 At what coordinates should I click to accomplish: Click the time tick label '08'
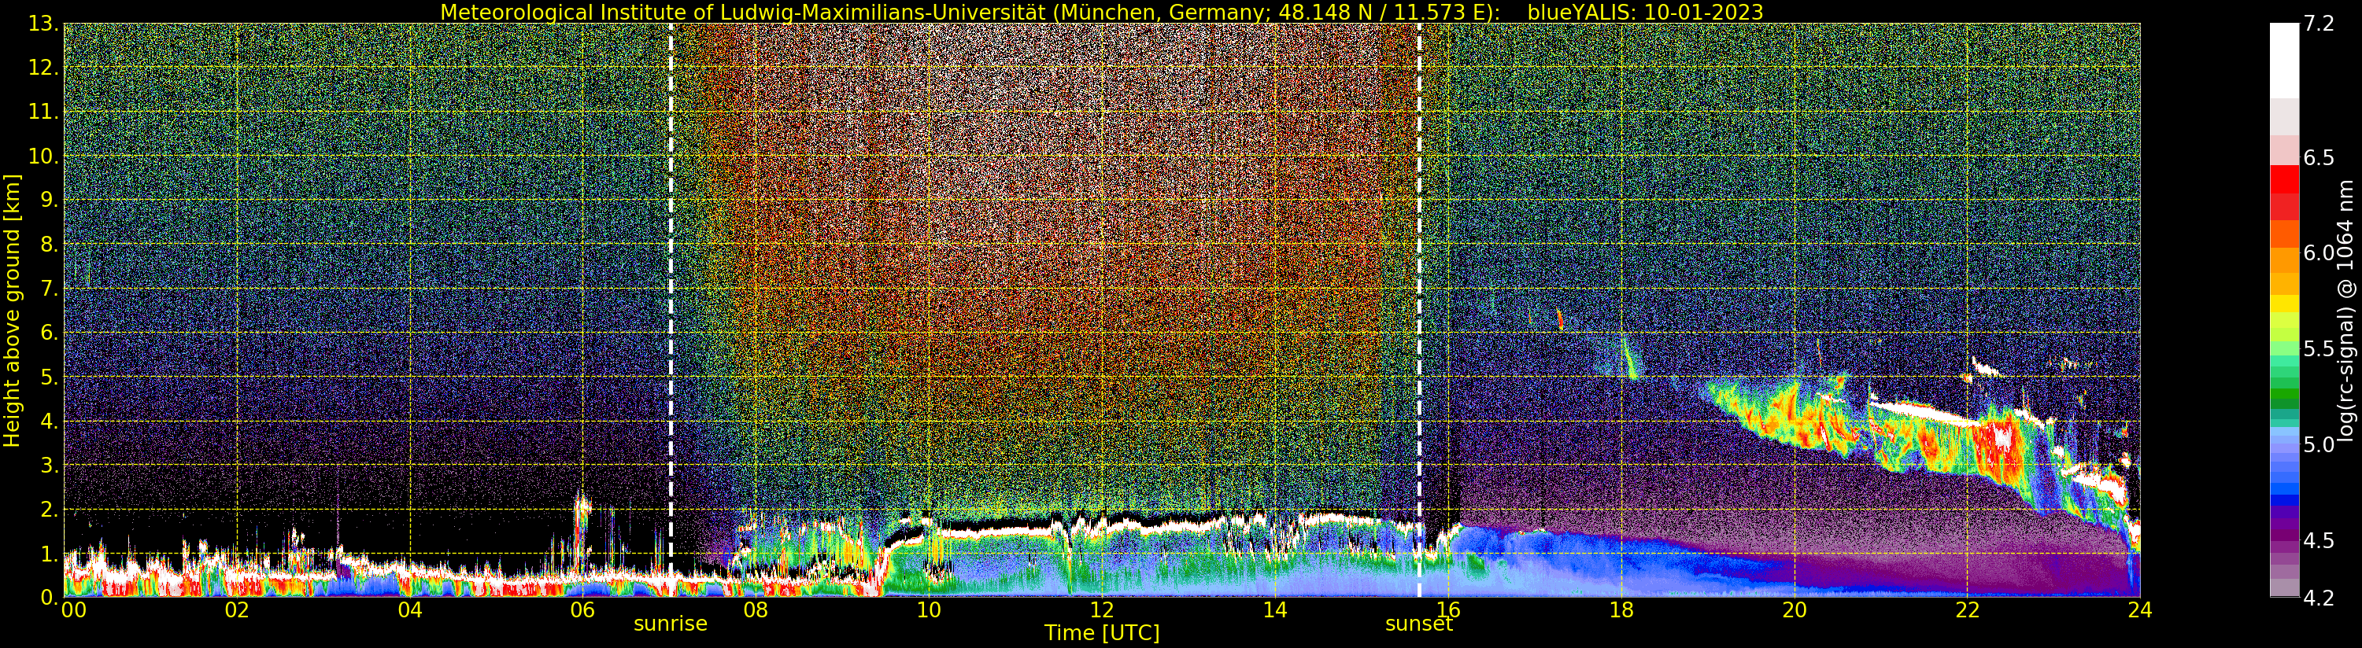[756, 610]
